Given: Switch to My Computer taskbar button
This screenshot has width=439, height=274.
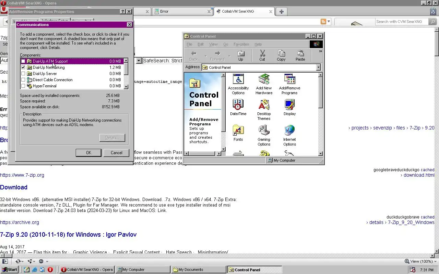Looking at the screenshot, I should click(x=143, y=270).
